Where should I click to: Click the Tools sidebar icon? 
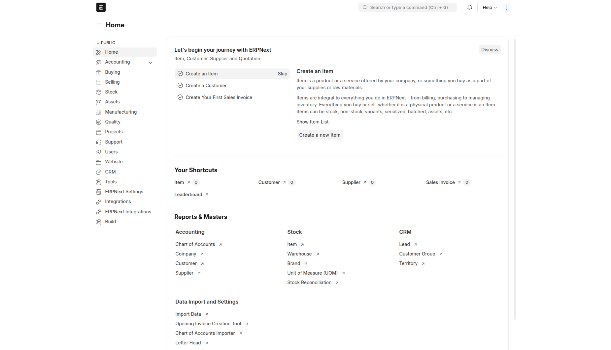click(x=99, y=182)
